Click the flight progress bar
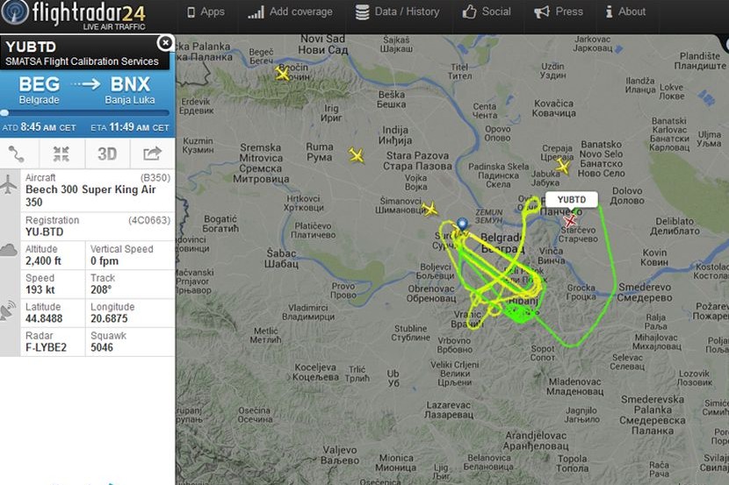 (x=85, y=113)
